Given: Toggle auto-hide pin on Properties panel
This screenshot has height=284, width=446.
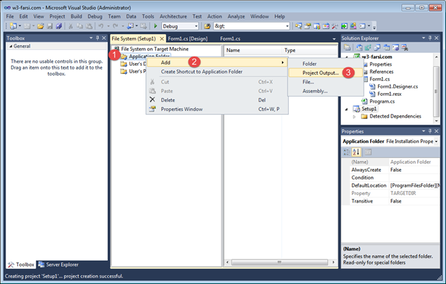Looking at the screenshot, I should pos(430,131).
